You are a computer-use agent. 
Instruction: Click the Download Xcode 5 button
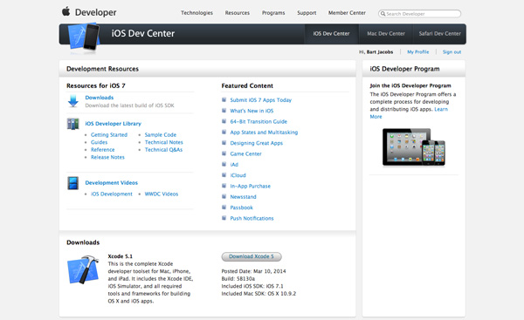pos(252,256)
